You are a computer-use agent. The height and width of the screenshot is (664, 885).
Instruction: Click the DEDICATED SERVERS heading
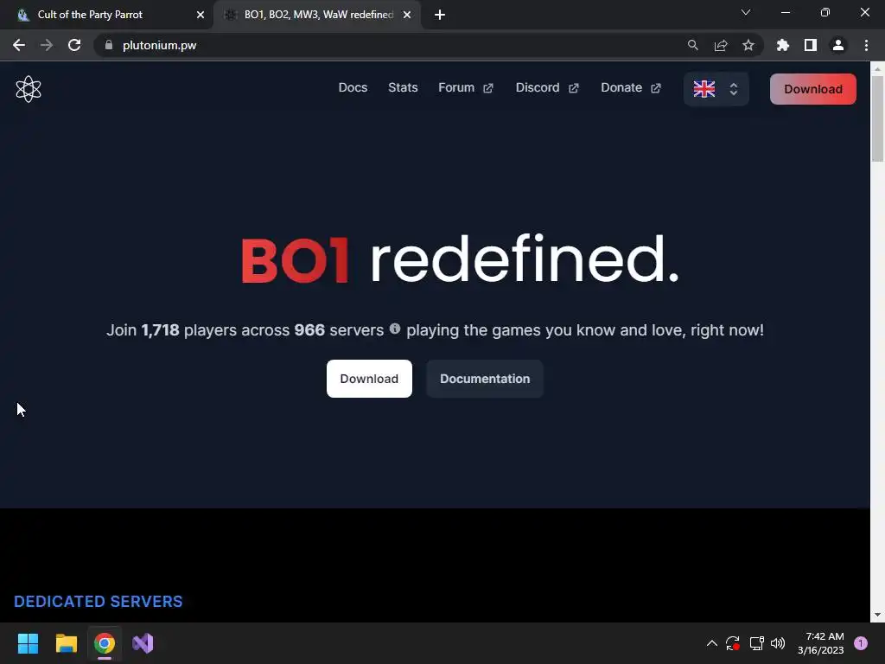coord(99,602)
